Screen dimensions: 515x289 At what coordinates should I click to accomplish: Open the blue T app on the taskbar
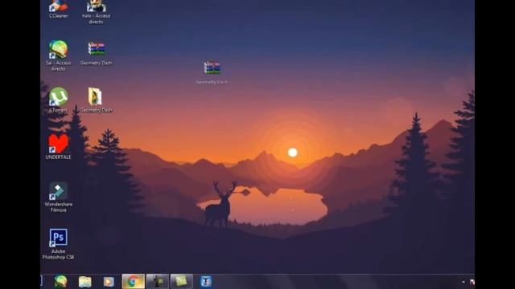206,282
